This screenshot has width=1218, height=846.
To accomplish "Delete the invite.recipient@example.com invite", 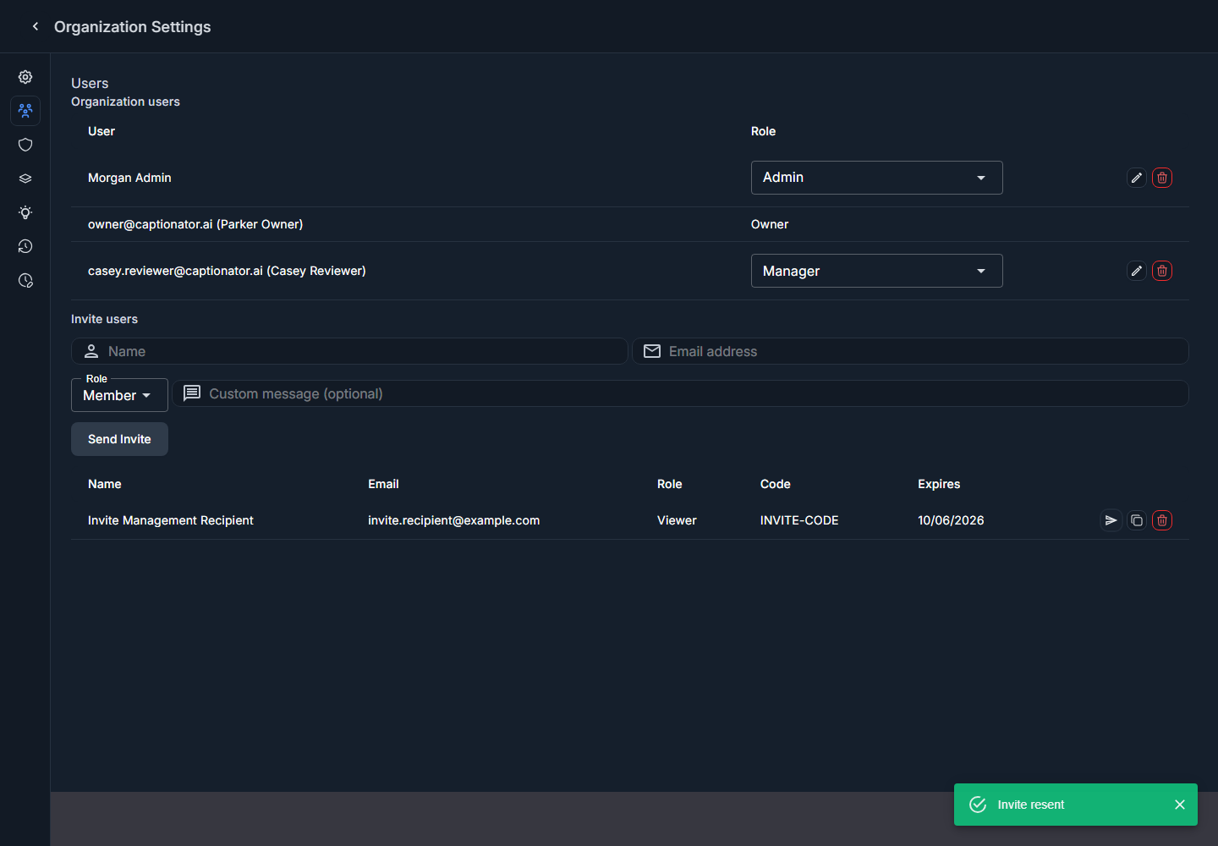I will 1162,520.
